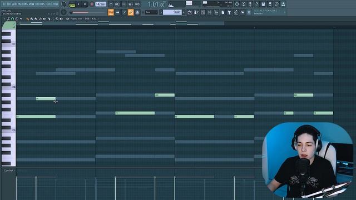This screenshot has height=200, width=356.
Task: Click the white arrow step-edit button
Action: coord(117,12)
